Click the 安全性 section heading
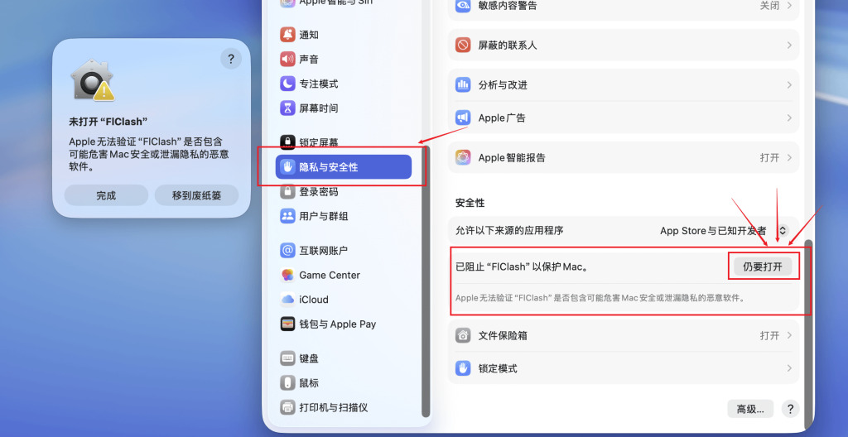The height and width of the screenshot is (437, 848). click(470, 204)
